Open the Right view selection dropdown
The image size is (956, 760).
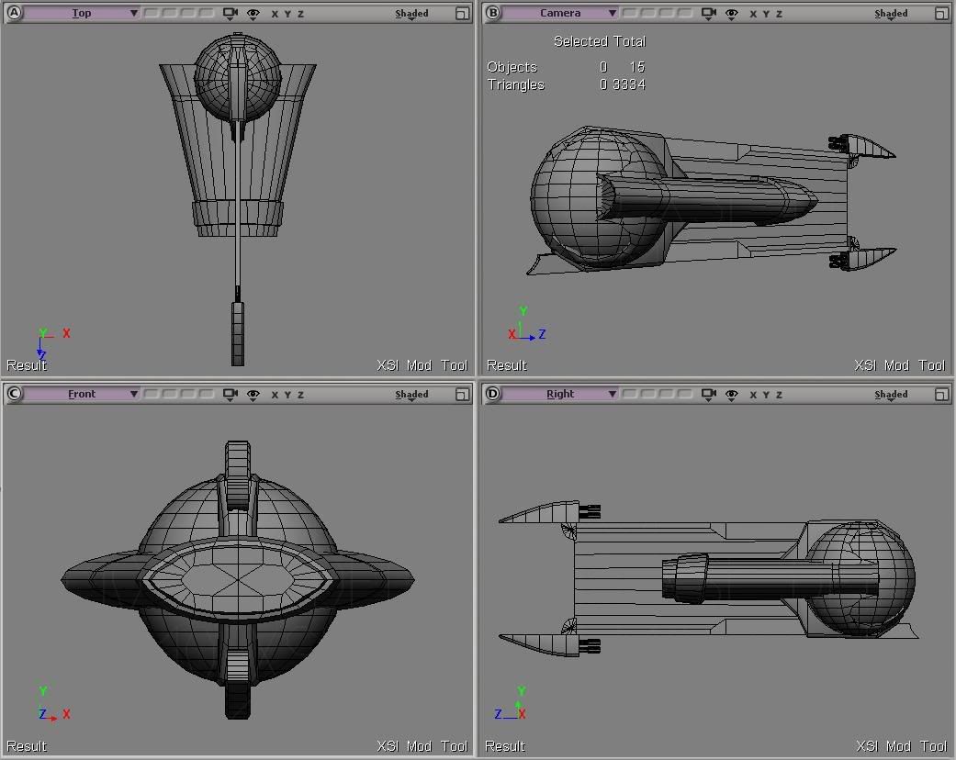pyautogui.click(x=560, y=394)
